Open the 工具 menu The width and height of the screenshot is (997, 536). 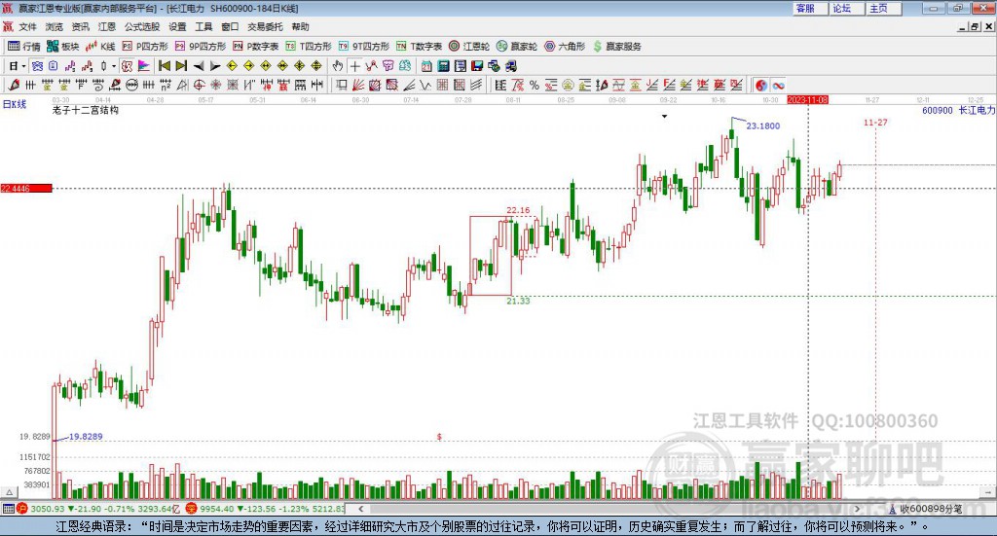click(203, 26)
